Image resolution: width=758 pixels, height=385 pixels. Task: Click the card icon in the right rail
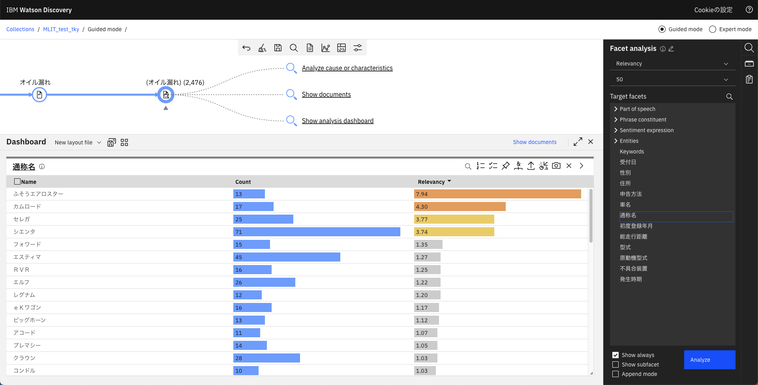749,64
